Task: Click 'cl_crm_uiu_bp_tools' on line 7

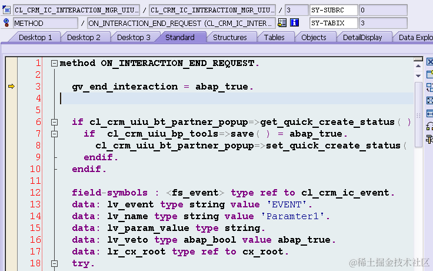Action: (x=162, y=134)
